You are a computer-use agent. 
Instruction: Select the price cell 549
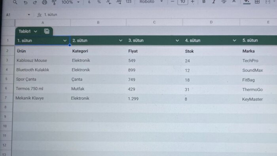[154, 61]
